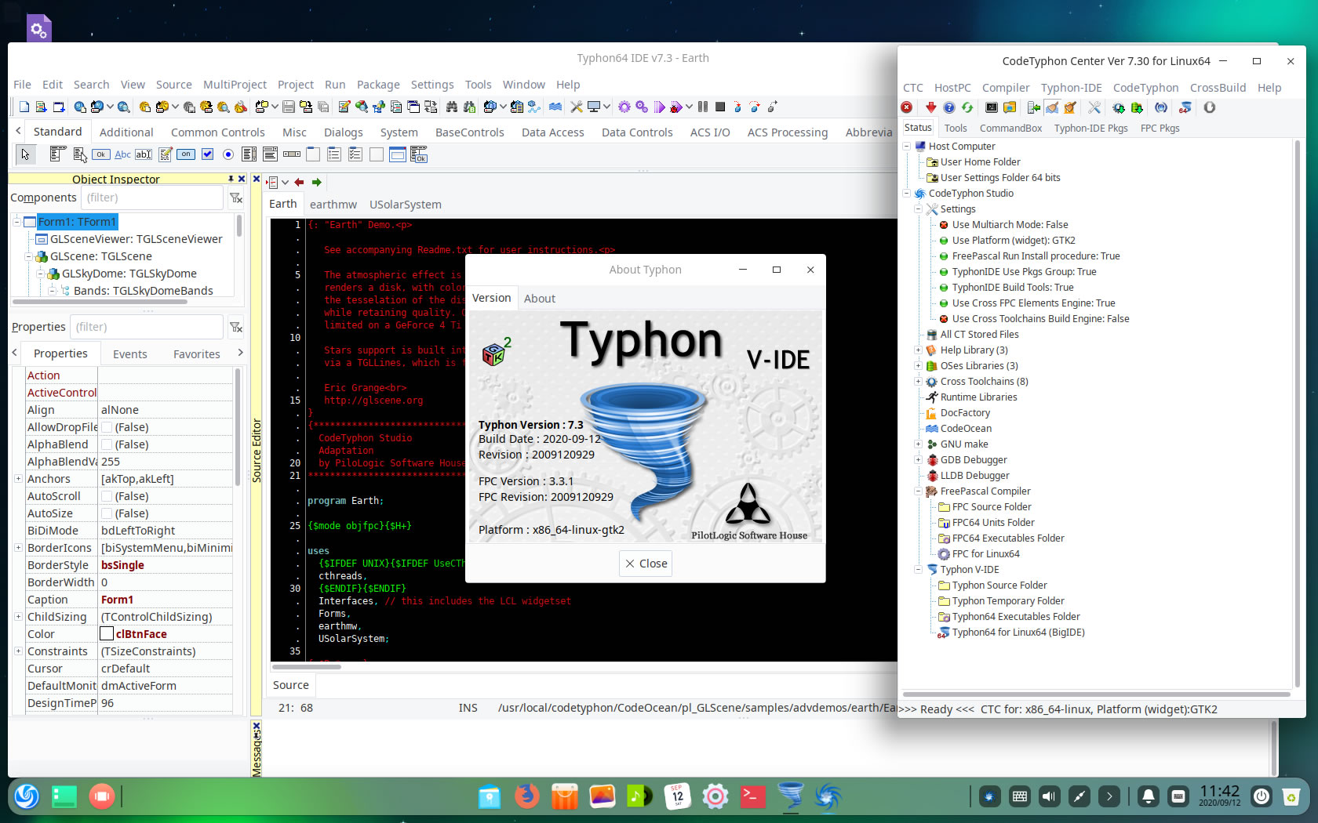Image resolution: width=1318 pixels, height=823 pixels.
Task: Select Typhon64 for Linux64 (BigIDE) item
Action: [1018, 632]
